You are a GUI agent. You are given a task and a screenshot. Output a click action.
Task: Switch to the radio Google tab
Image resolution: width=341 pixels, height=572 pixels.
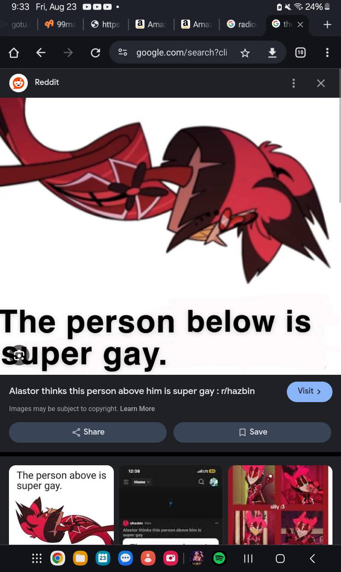pos(242,24)
